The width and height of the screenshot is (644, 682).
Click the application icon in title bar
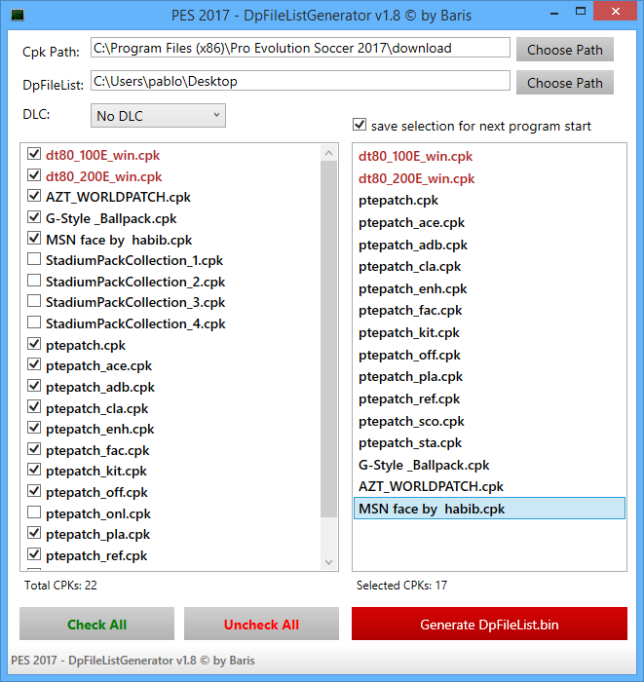tap(18, 16)
